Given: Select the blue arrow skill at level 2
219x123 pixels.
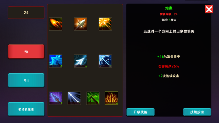Looking at the screenshot, I should click(x=56, y=61).
